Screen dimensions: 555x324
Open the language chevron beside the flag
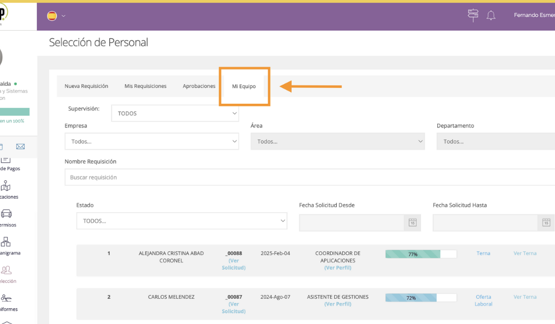[63, 16]
